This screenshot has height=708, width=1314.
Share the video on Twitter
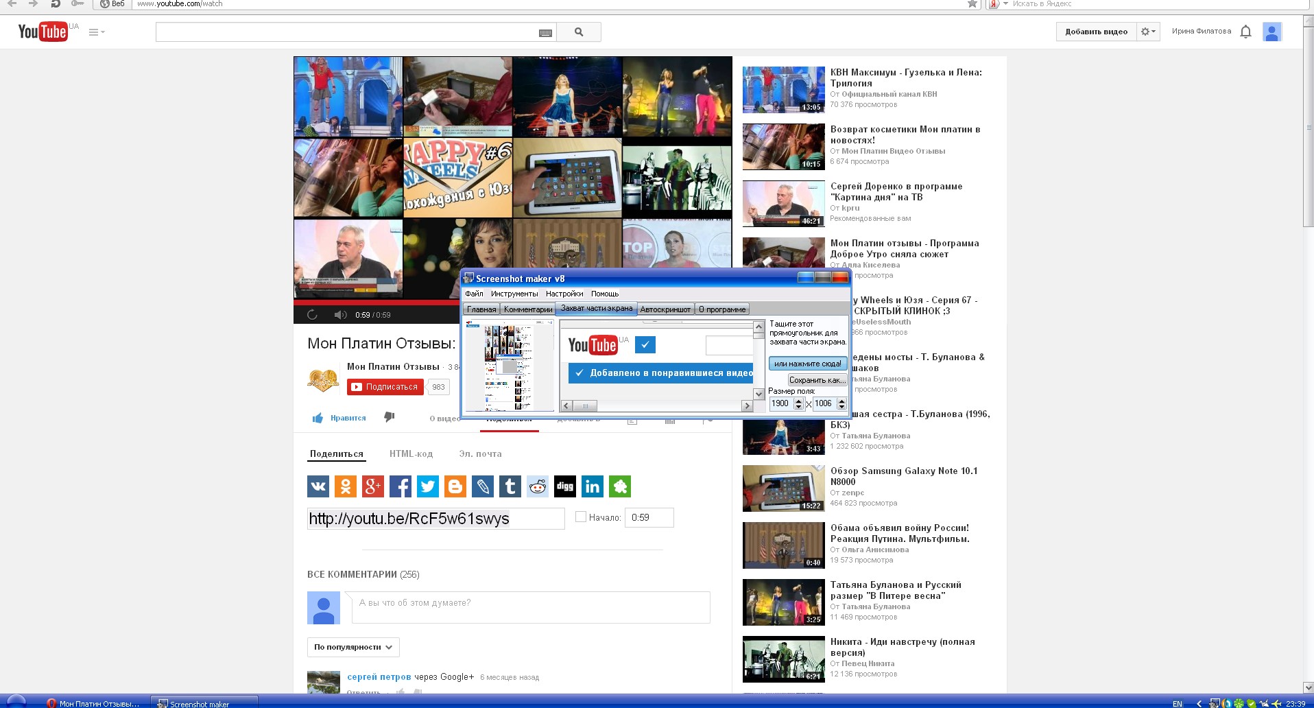coord(428,486)
